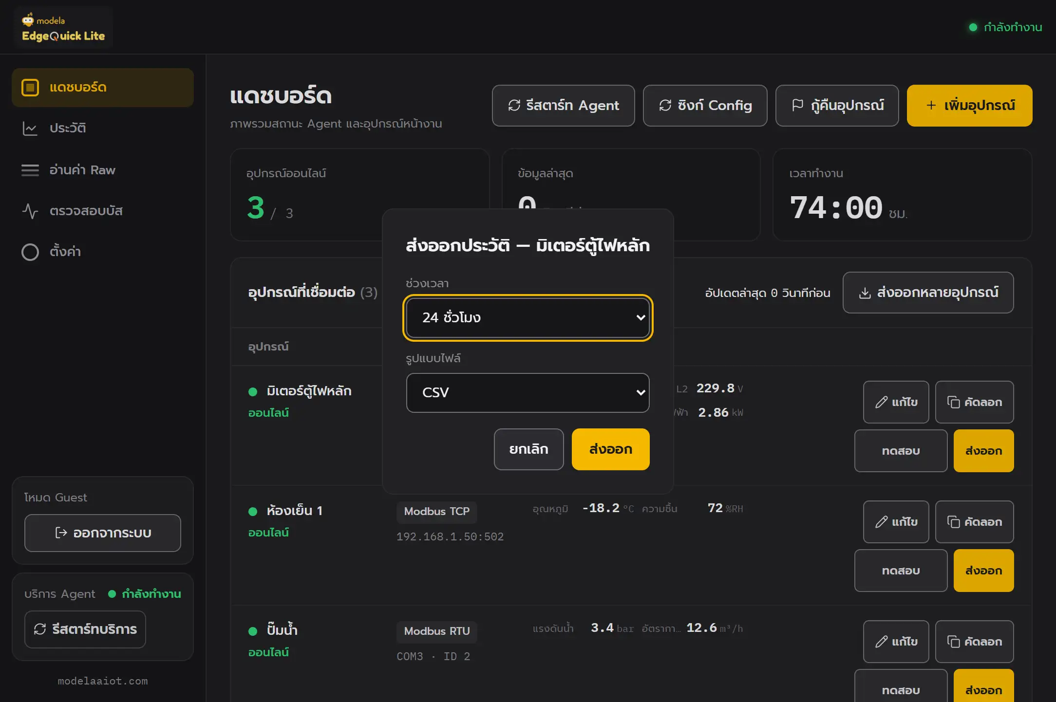The height and width of the screenshot is (702, 1056).
Task: Click the Modbus TCP badge
Action: point(437,512)
